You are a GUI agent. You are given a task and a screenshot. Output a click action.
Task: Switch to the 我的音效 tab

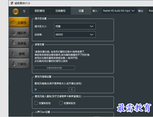40,11
